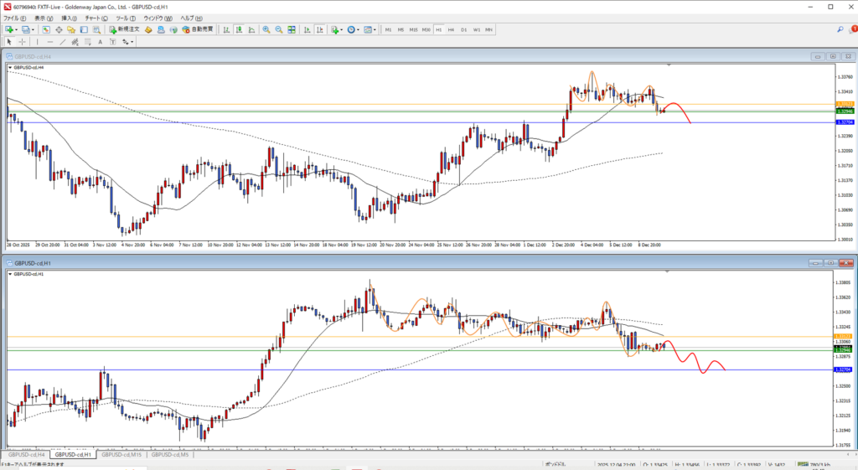Enable the M15 timeframe button

click(x=413, y=29)
